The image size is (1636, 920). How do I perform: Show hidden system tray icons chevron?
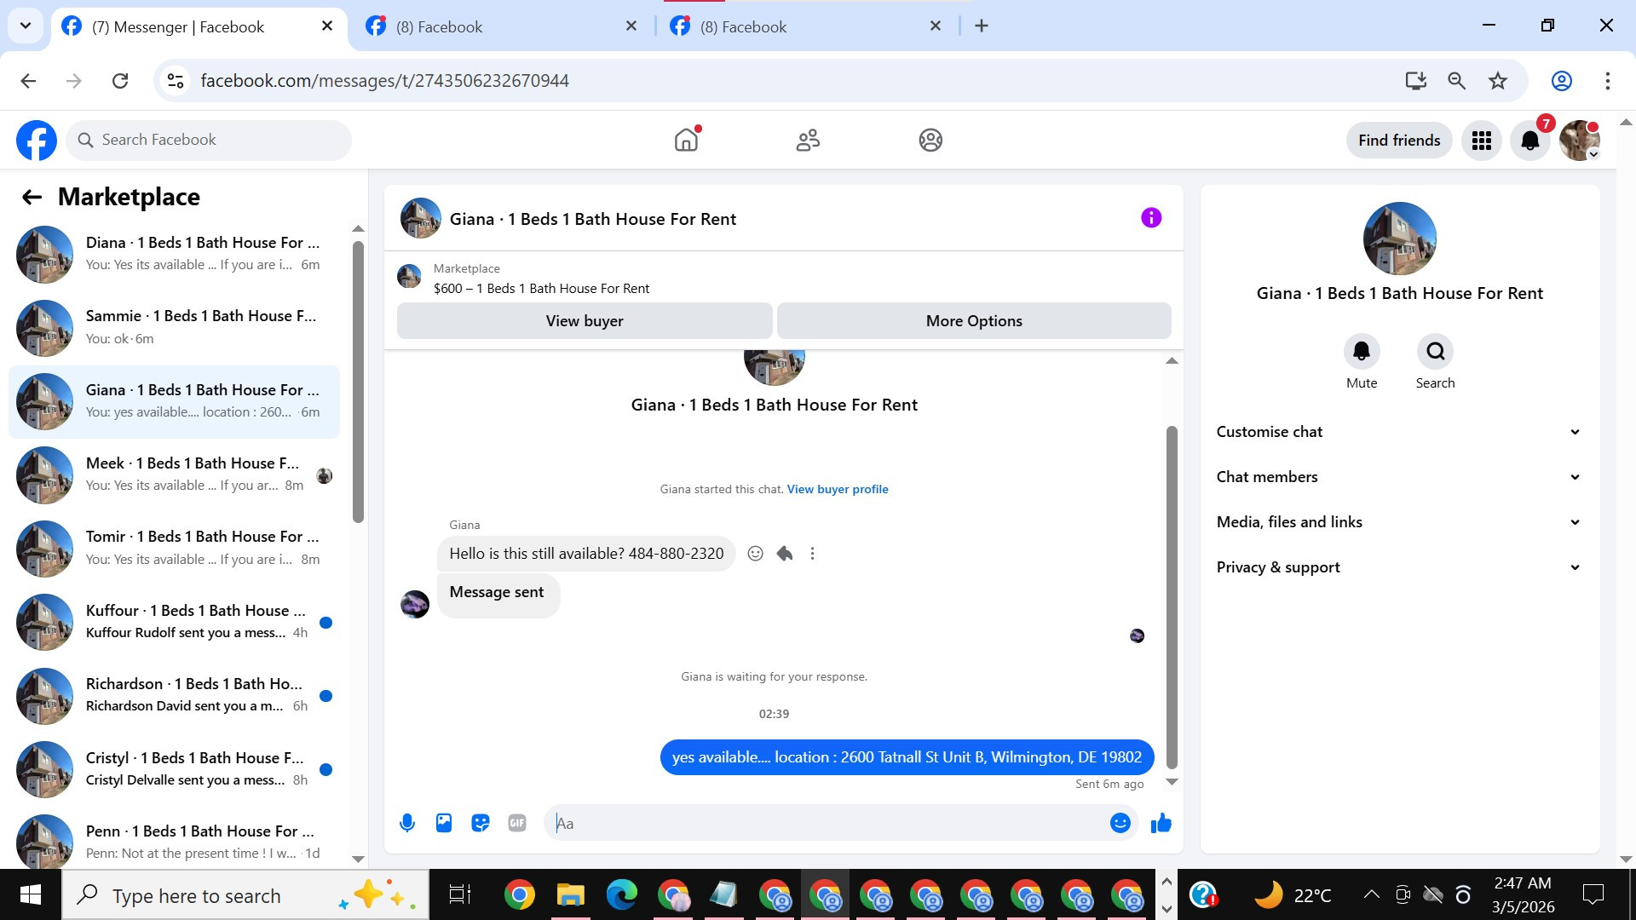pyautogui.click(x=1371, y=894)
